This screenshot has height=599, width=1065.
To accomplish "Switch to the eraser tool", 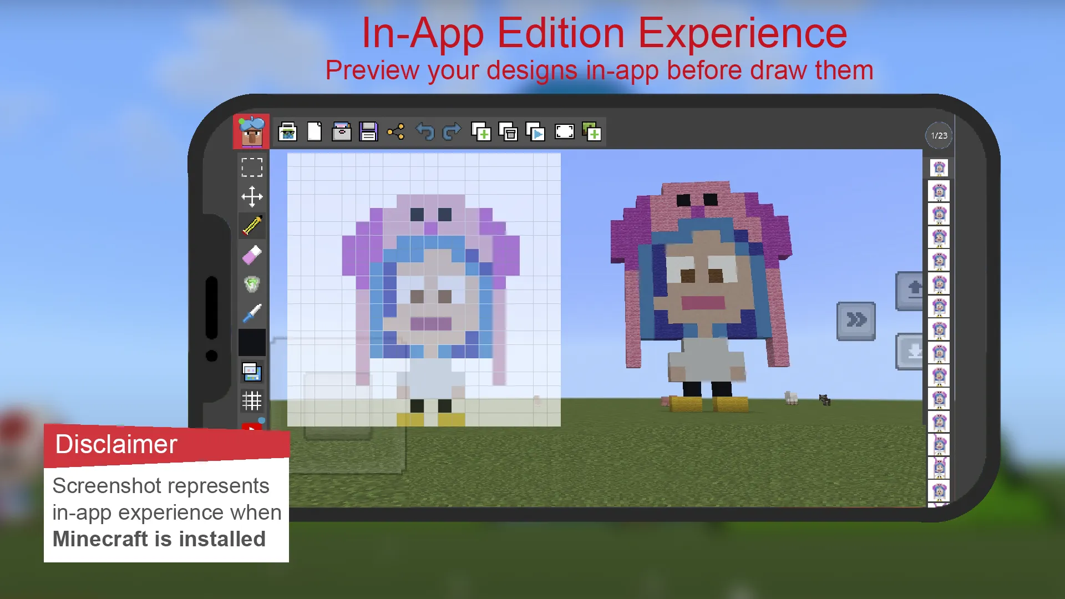I will [x=252, y=255].
